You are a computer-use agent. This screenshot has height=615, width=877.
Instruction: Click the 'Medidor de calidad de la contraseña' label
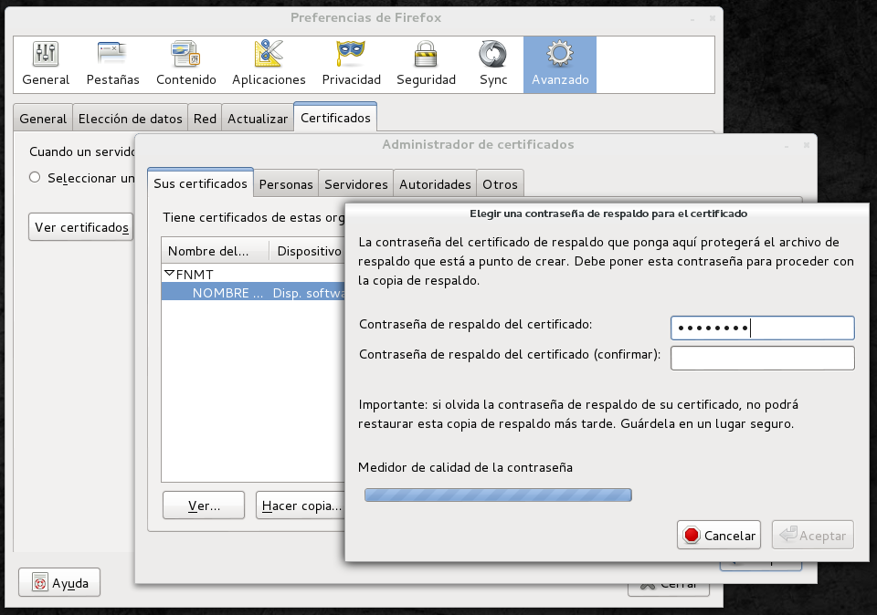pos(465,467)
